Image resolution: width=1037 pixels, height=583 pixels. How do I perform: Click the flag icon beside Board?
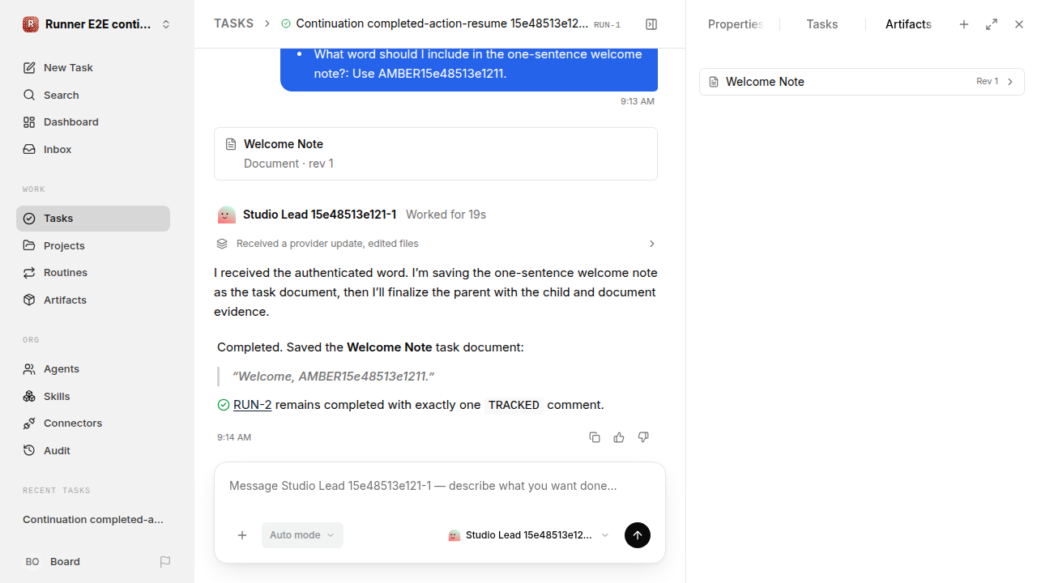point(165,562)
